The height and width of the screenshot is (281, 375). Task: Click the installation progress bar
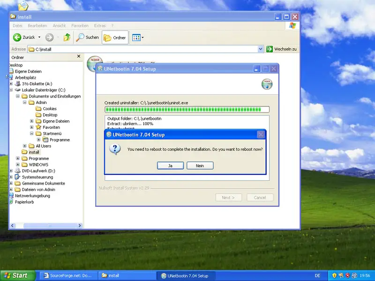pos(187,110)
